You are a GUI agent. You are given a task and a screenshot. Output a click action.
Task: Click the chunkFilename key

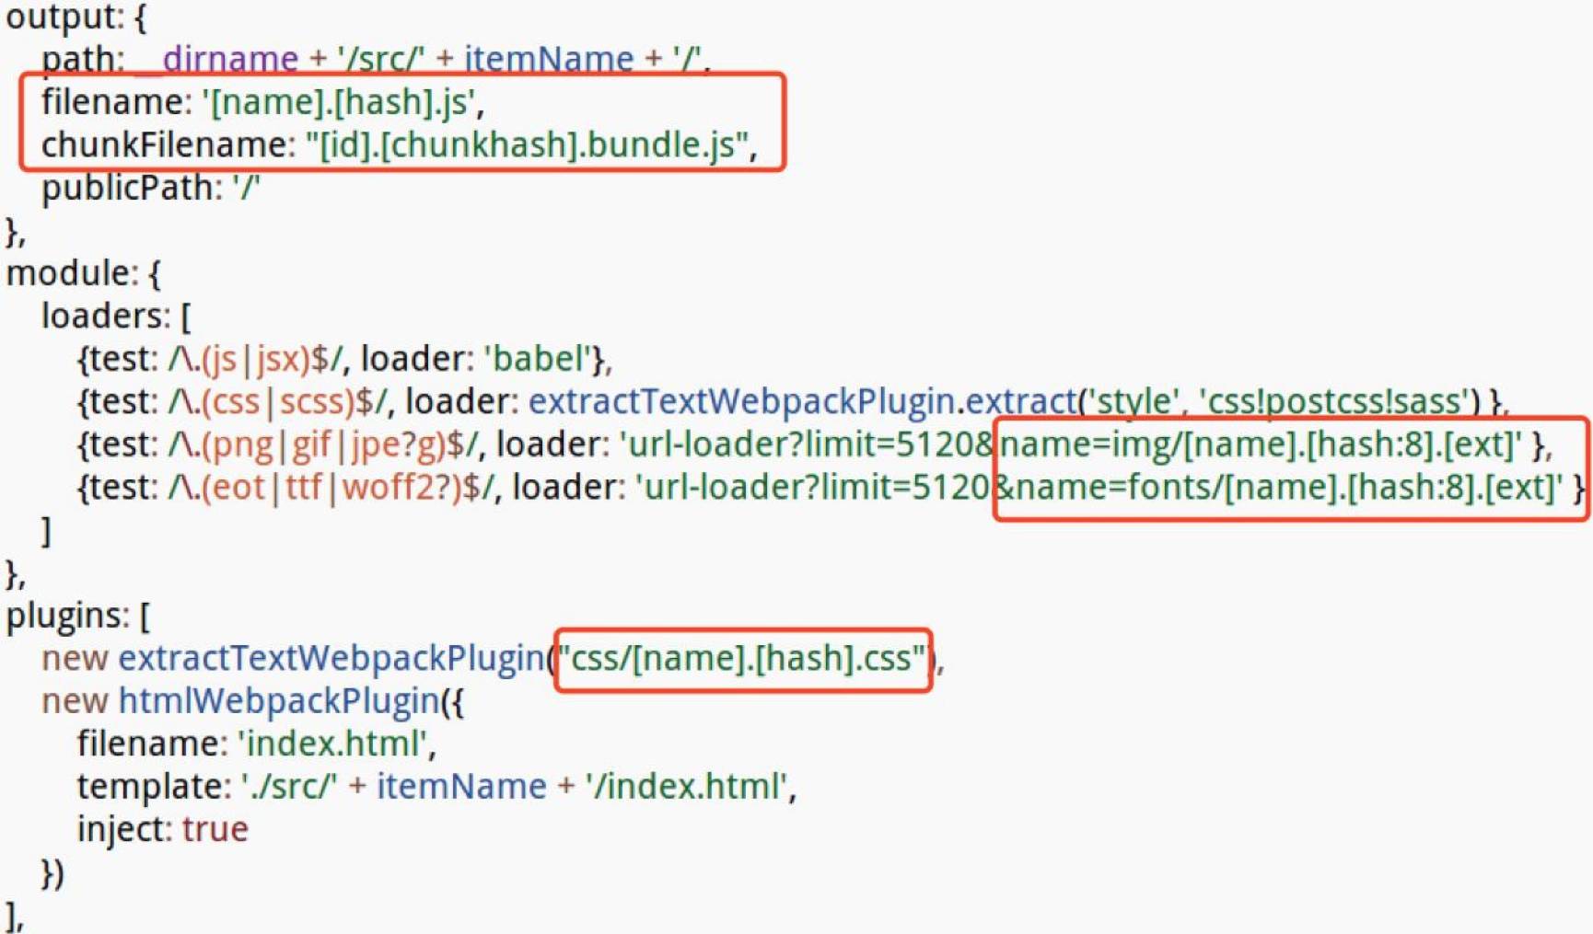pos(163,144)
